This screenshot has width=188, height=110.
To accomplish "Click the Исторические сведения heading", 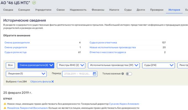I will (25, 20).
